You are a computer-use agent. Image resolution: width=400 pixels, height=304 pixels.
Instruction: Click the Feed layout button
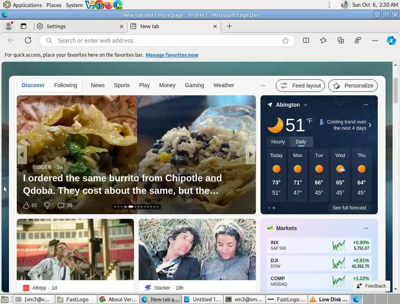tap(300, 86)
